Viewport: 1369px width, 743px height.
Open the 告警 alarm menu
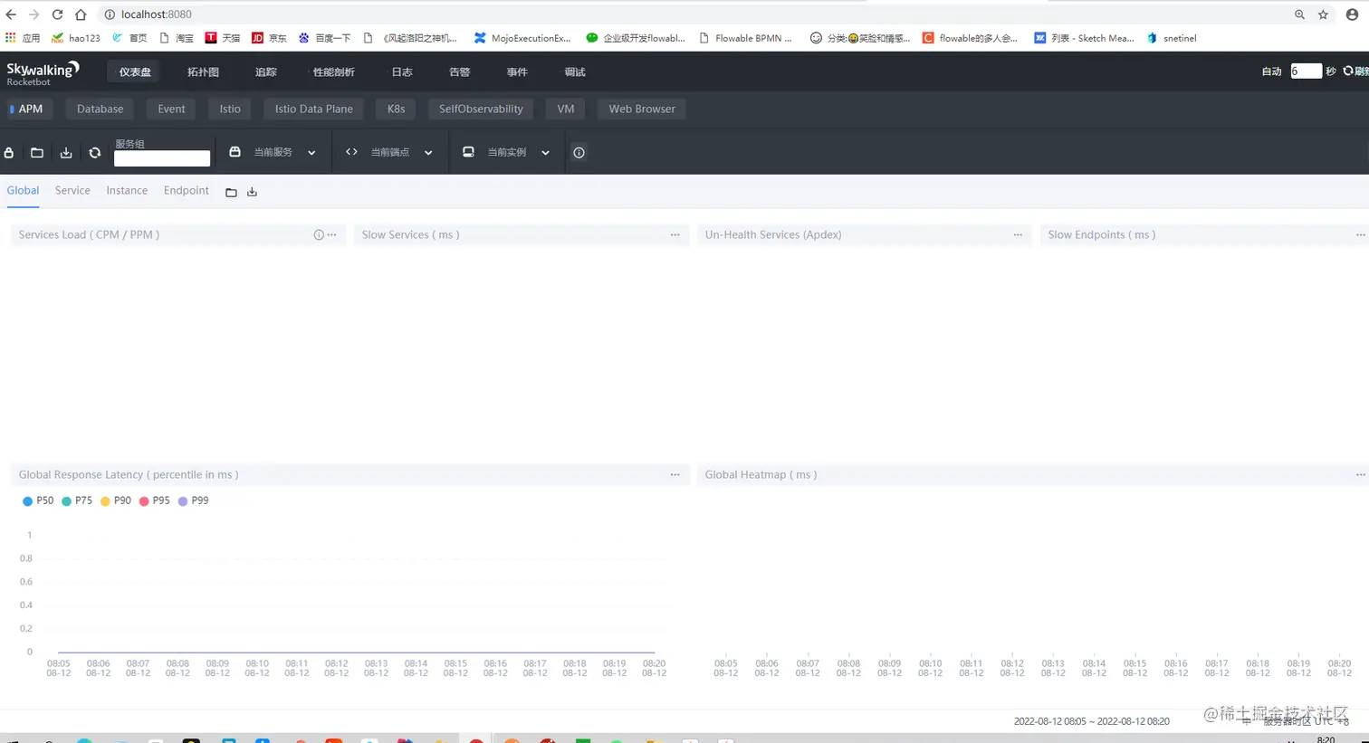tap(460, 72)
